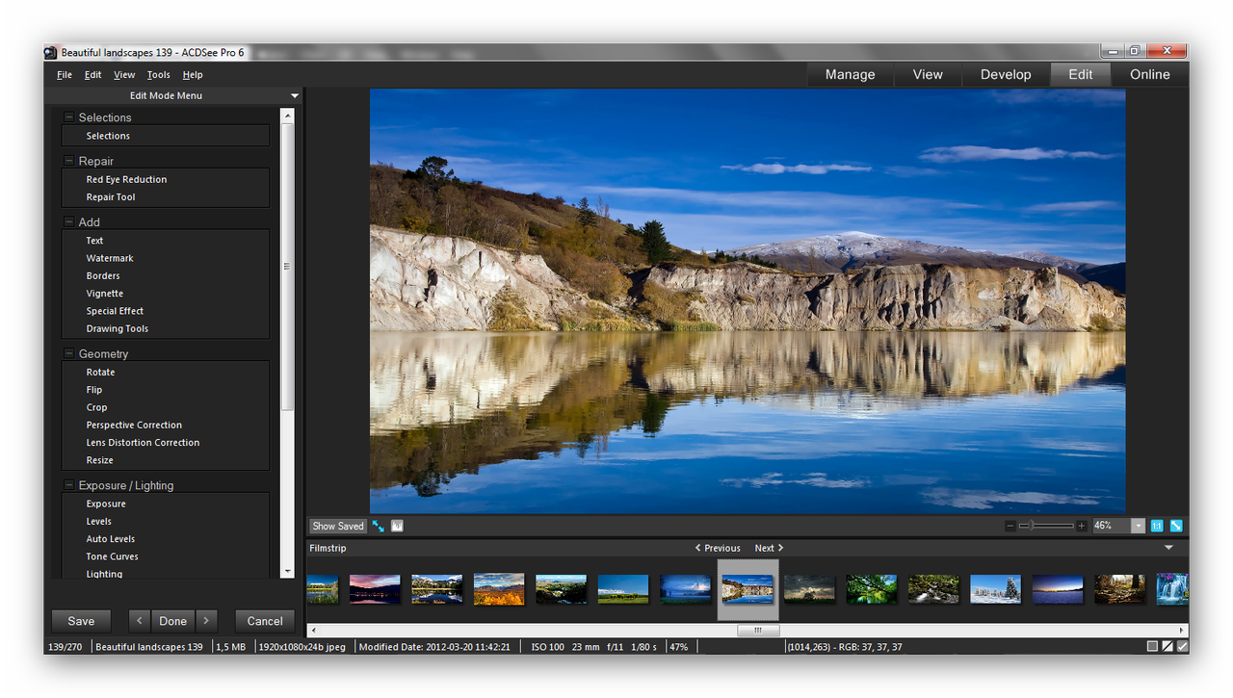
Task: Open the Help menu
Action: pyautogui.click(x=193, y=74)
